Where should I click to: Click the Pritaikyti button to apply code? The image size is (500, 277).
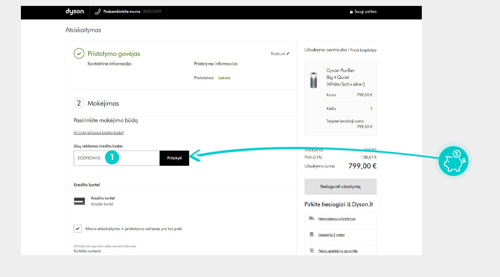pyautogui.click(x=174, y=158)
